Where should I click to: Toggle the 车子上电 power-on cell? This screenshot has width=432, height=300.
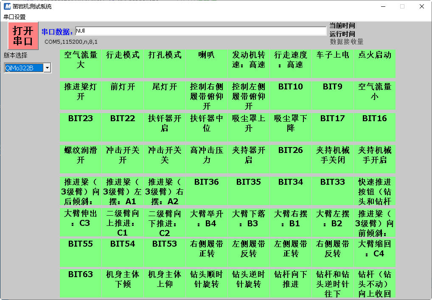coord(333,63)
